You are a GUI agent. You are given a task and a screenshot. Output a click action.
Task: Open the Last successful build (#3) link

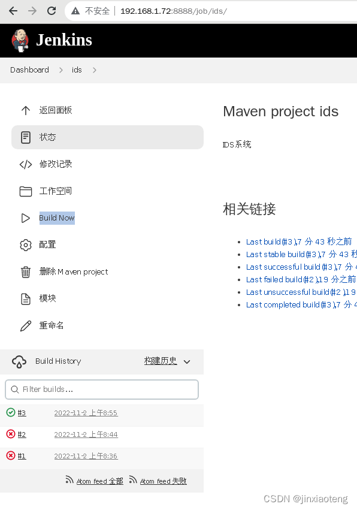point(301,267)
